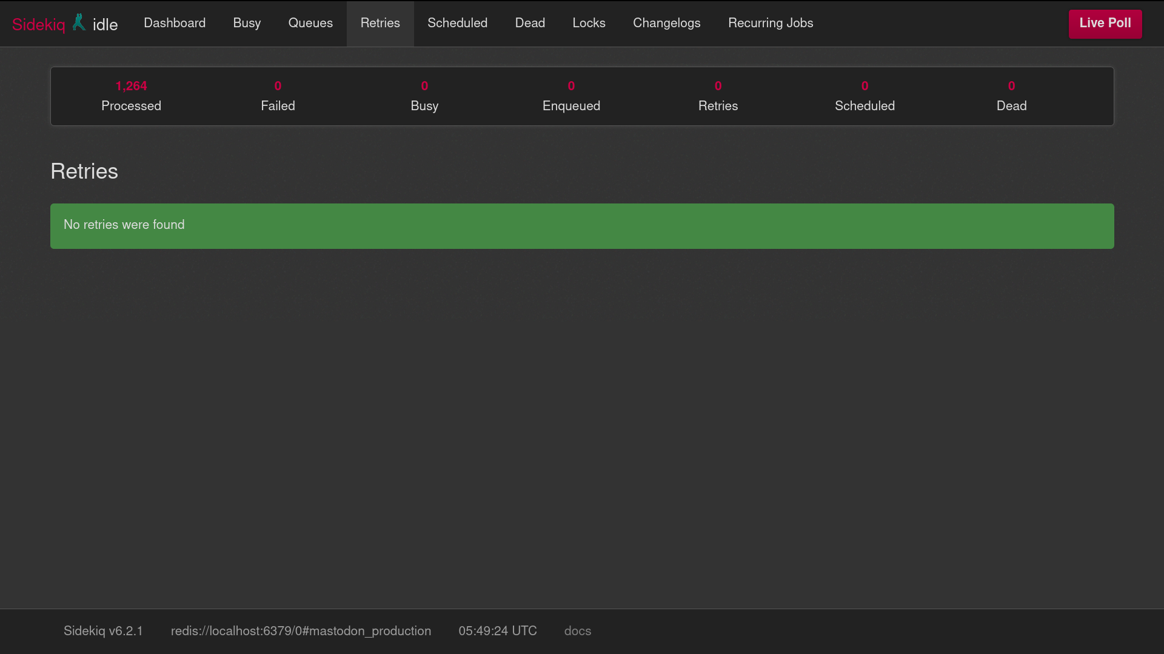Open the Dashboard tab
Screen dimensions: 1164x654
click(175, 23)
